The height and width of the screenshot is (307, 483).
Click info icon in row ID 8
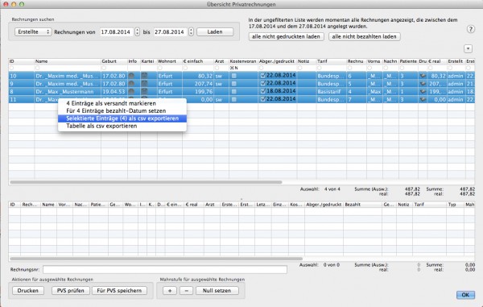131,92
